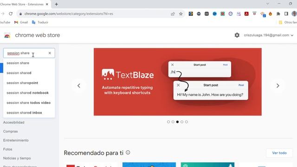
Task: Toggle the browser side panel icon
Action: [286, 14]
